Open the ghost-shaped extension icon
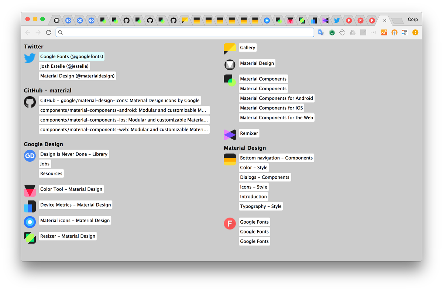This screenshot has width=443, height=291. point(342,32)
